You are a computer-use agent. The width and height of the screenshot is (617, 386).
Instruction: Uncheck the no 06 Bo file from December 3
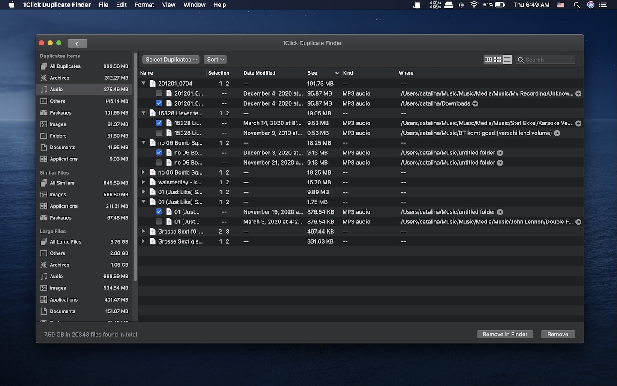pyautogui.click(x=159, y=153)
